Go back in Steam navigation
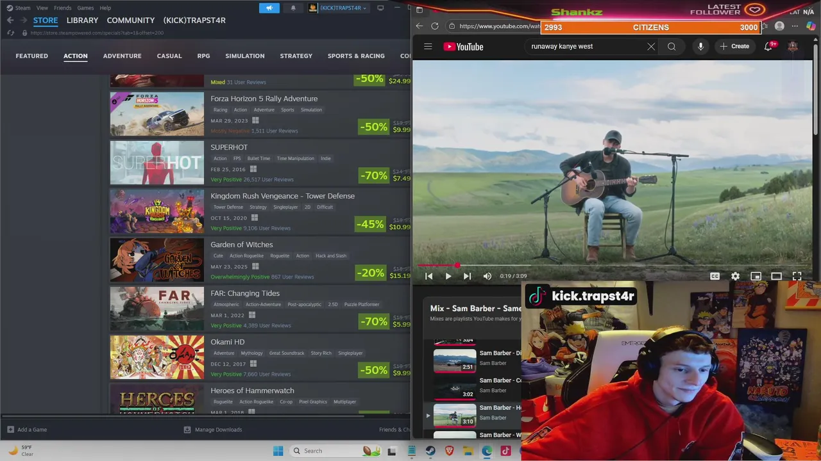 tap(10, 20)
